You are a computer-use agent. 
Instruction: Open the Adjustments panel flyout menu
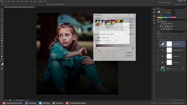[x=186, y=20]
